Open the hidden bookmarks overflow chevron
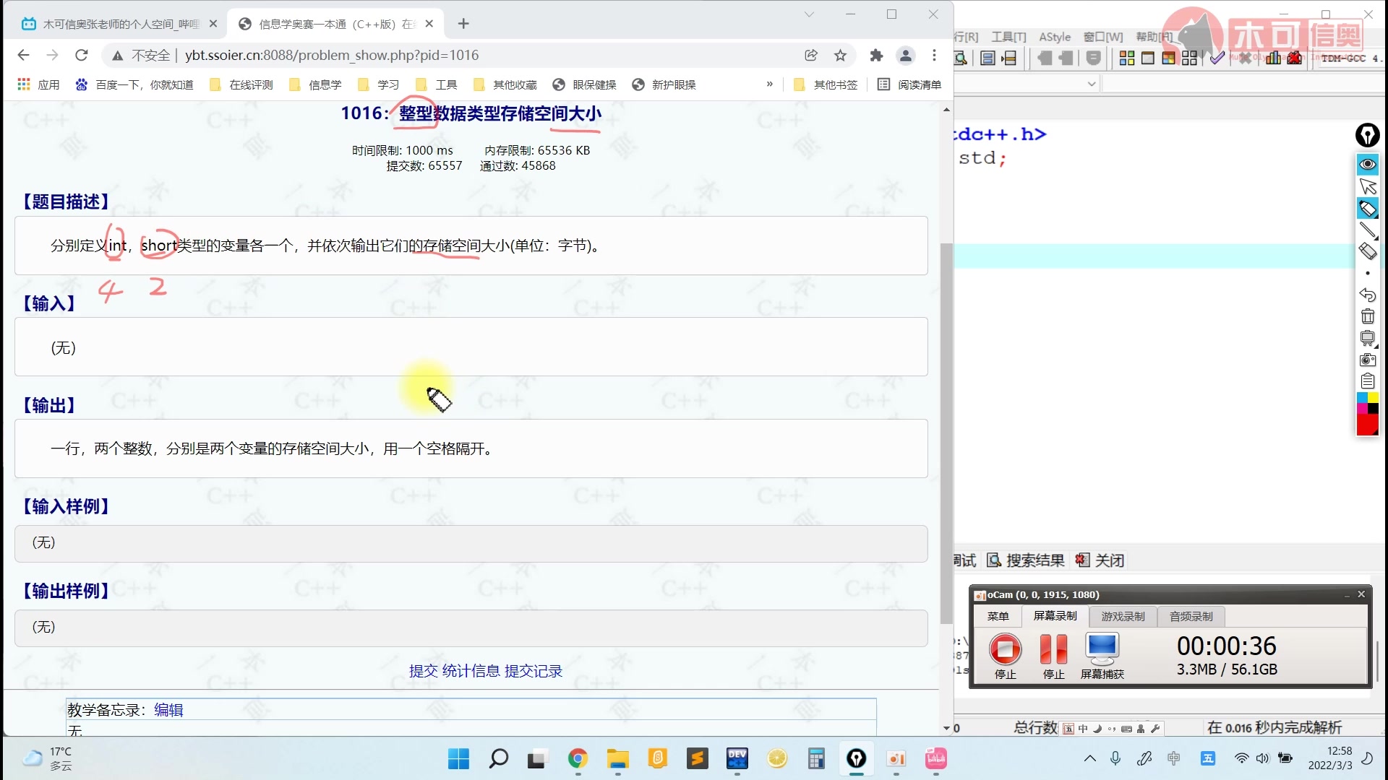The width and height of the screenshot is (1388, 780). [x=769, y=84]
